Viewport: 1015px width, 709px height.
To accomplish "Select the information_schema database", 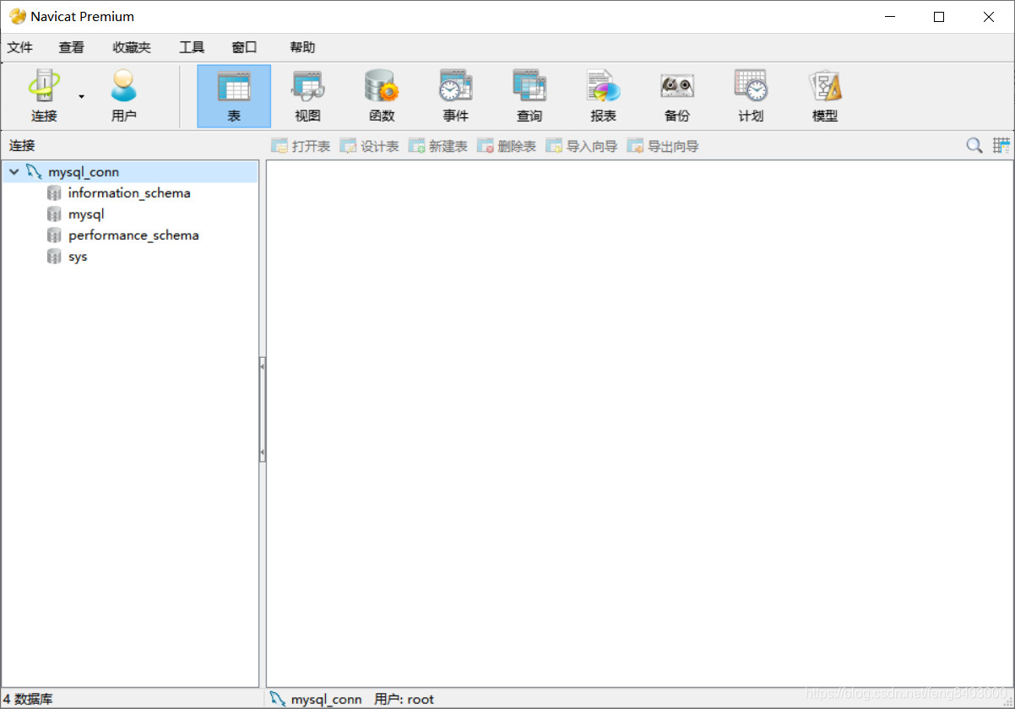I will tap(129, 193).
